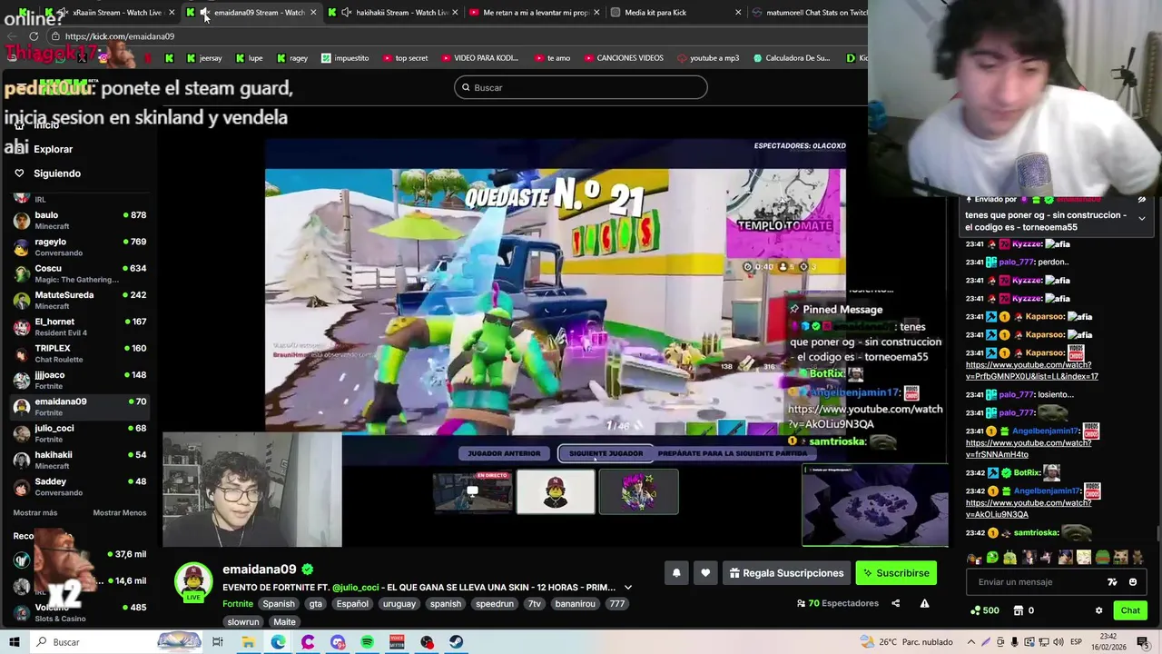Open the VIDEO PARA KODI bookmark
1162x654 pixels.
(x=479, y=58)
